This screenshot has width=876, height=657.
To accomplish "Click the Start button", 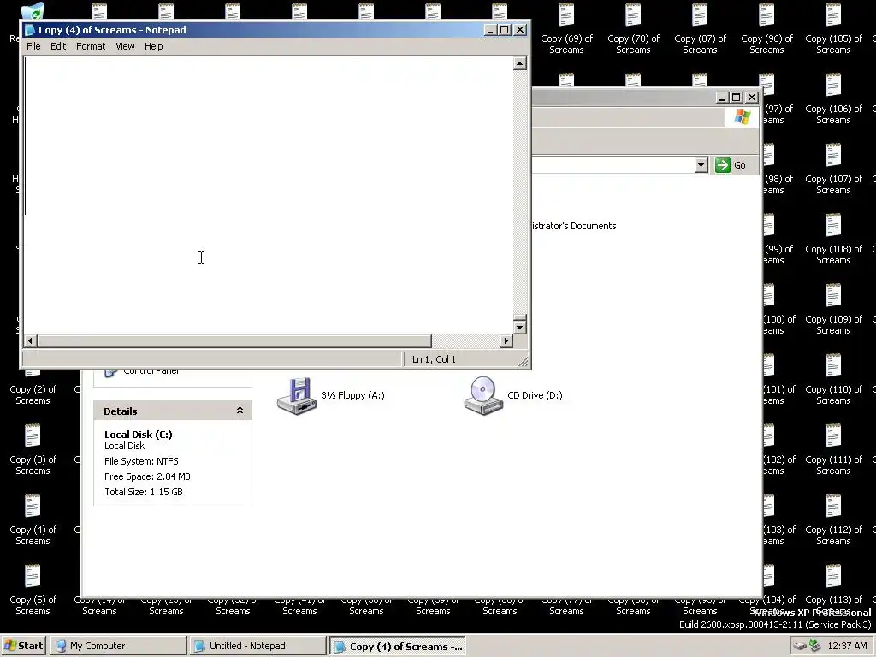I will (25, 646).
